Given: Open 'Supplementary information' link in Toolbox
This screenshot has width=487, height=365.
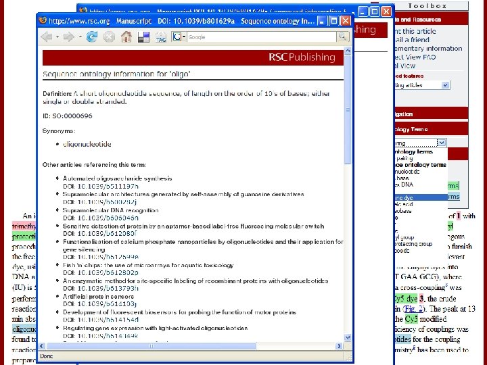Looking at the screenshot, I should [428, 49].
